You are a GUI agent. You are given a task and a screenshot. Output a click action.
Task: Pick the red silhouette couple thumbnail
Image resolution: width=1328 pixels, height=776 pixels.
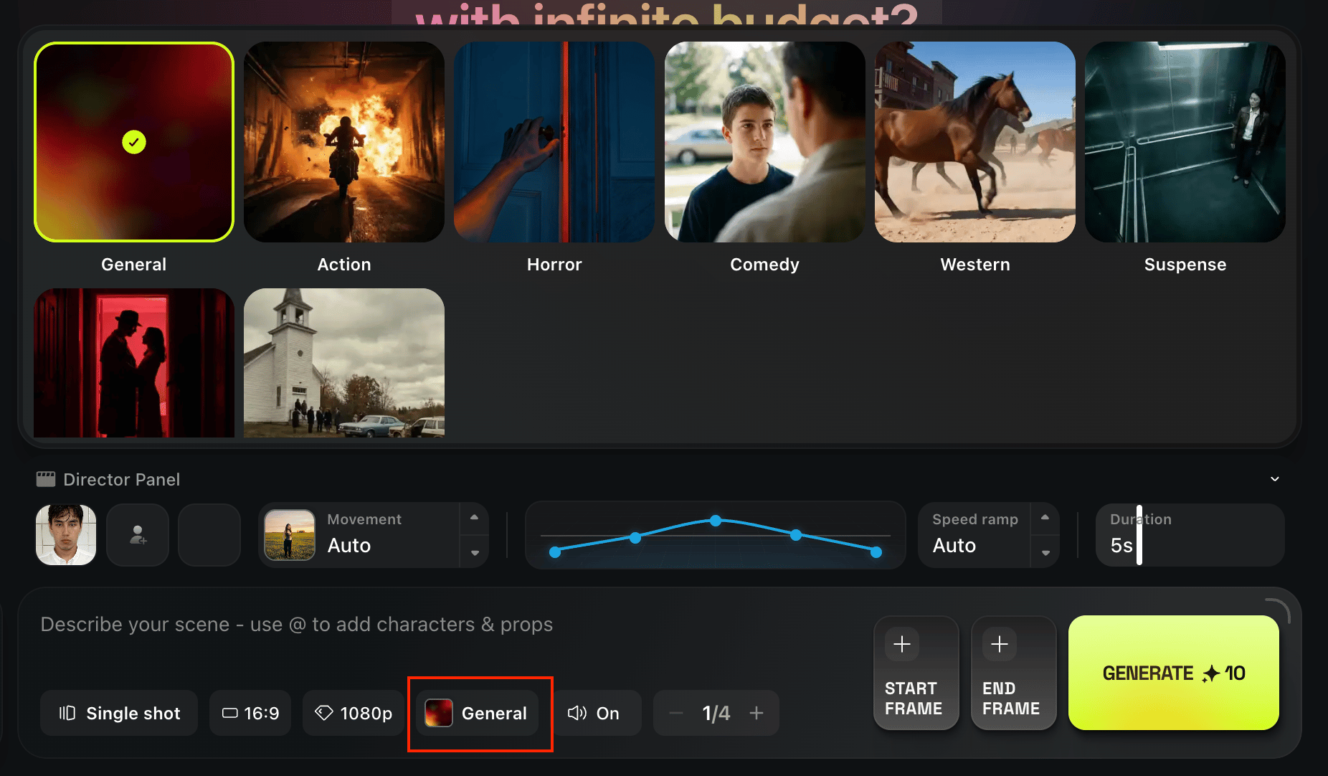click(x=134, y=363)
